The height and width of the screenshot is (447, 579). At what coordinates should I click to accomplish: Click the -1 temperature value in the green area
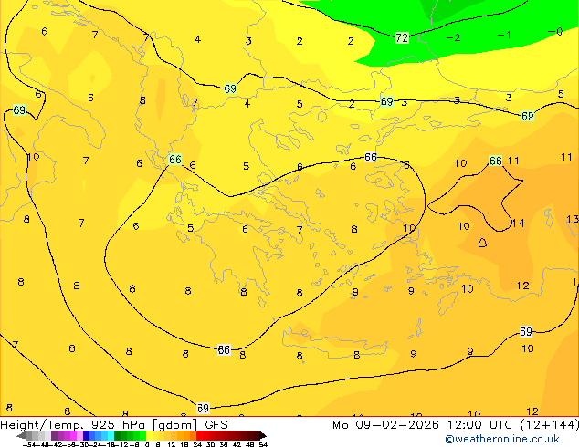tap(504, 35)
